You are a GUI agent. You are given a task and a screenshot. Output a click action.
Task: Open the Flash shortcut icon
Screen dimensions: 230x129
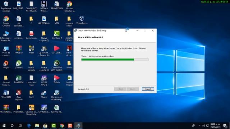[69, 51]
